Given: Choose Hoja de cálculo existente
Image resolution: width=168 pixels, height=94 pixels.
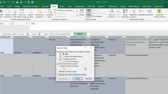Looking at the screenshot, I should pyautogui.click(x=60, y=66).
